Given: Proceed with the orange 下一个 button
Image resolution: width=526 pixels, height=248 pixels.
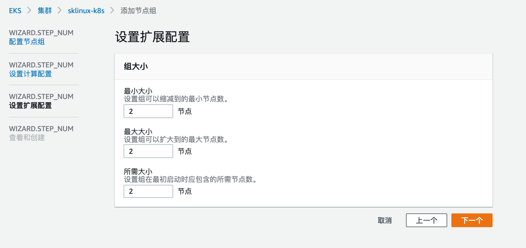Looking at the screenshot, I should [472, 220].
